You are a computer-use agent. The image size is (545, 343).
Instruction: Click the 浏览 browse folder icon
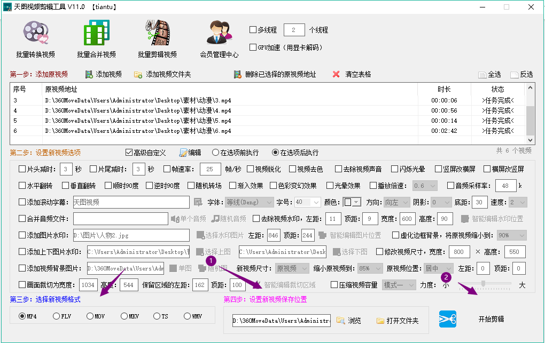(x=341, y=321)
